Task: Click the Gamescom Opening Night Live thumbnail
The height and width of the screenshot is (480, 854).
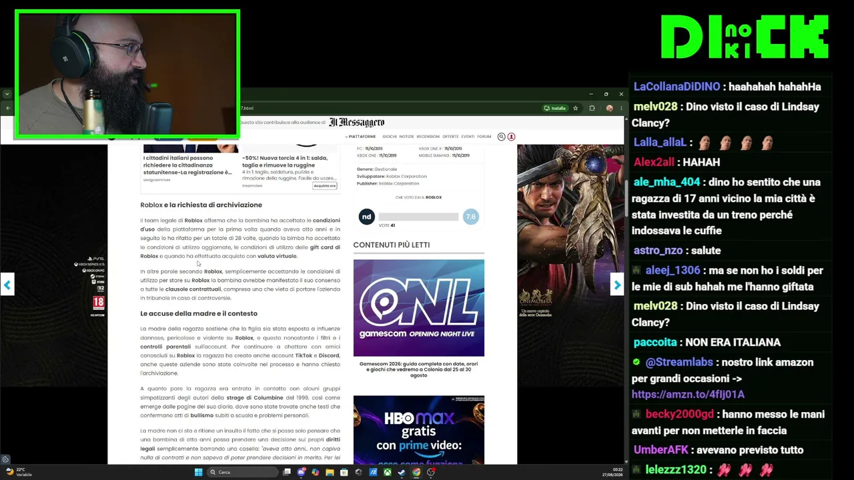Action: pos(418,308)
